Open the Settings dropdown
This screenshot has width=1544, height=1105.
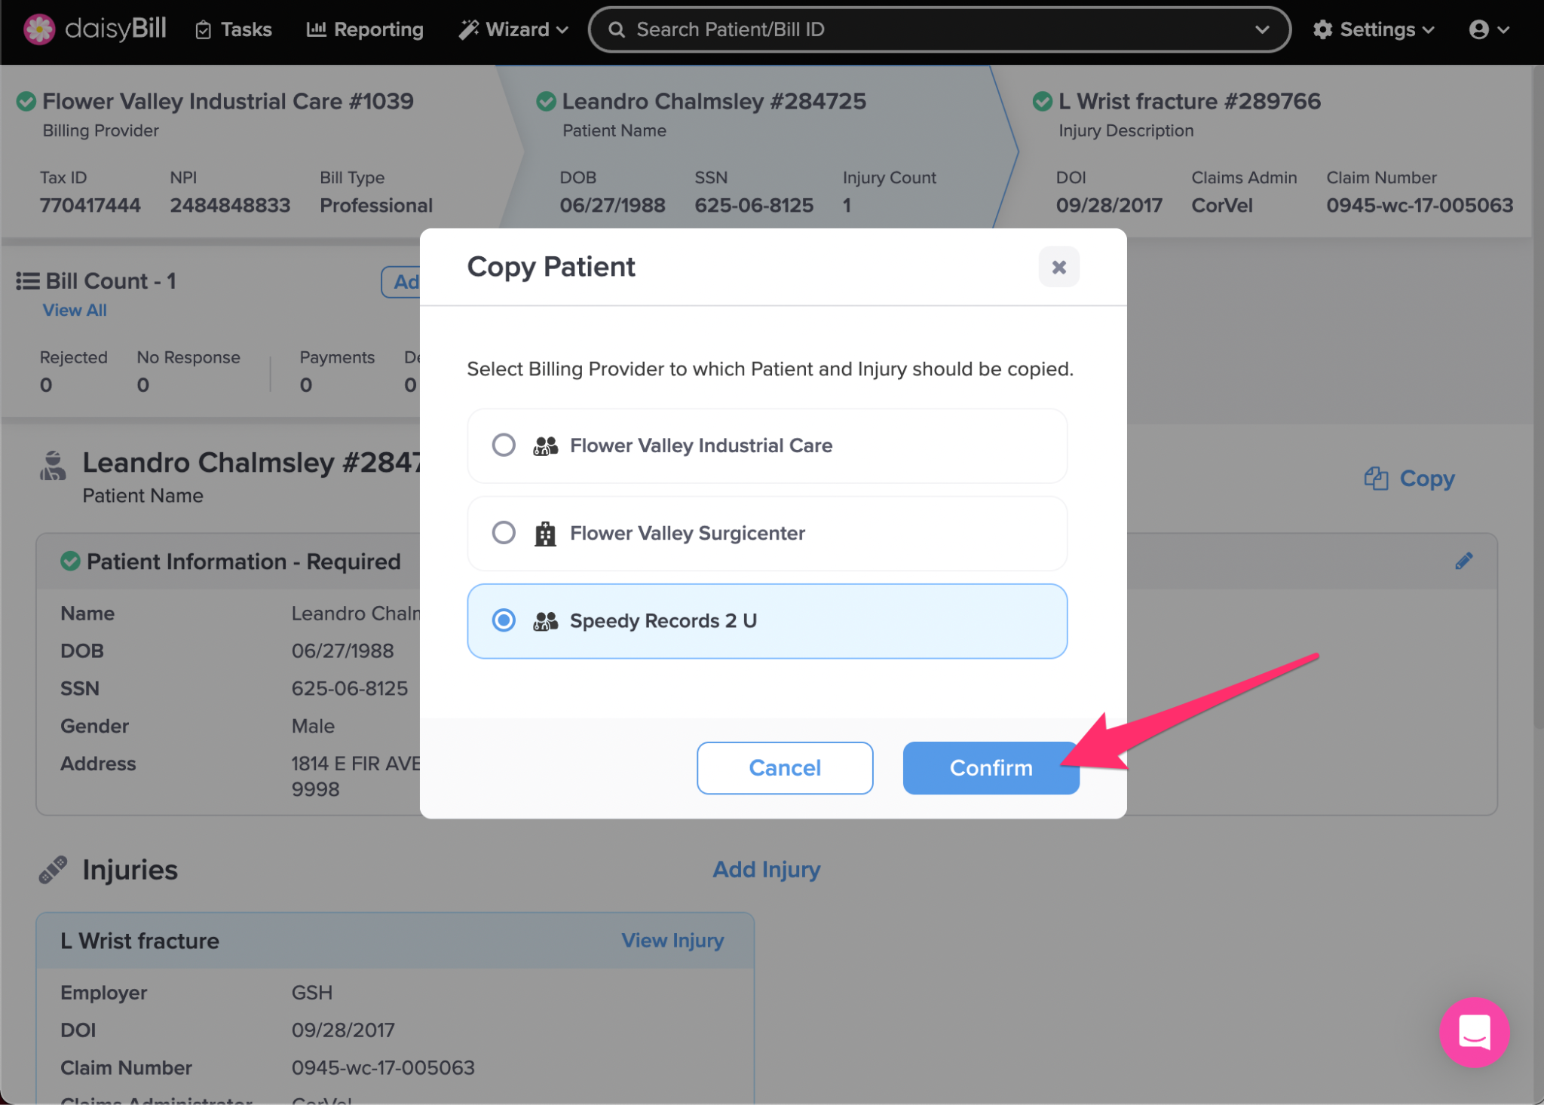pos(1374,29)
